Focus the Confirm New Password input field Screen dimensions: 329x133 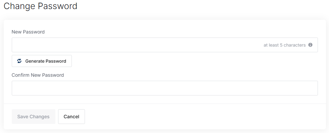165,88
